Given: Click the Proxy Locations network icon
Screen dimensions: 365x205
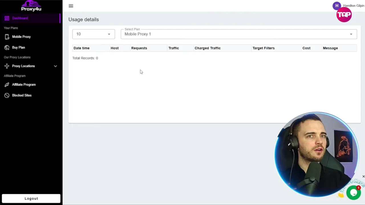Looking at the screenshot, I should pyautogui.click(x=7, y=66).
